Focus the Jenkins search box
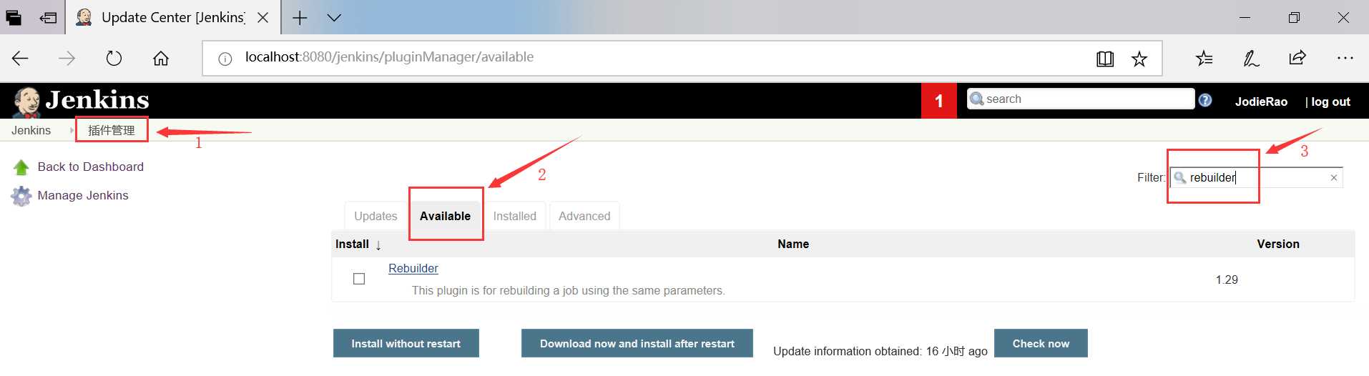1369x376 pixels. pos(1081,99)
